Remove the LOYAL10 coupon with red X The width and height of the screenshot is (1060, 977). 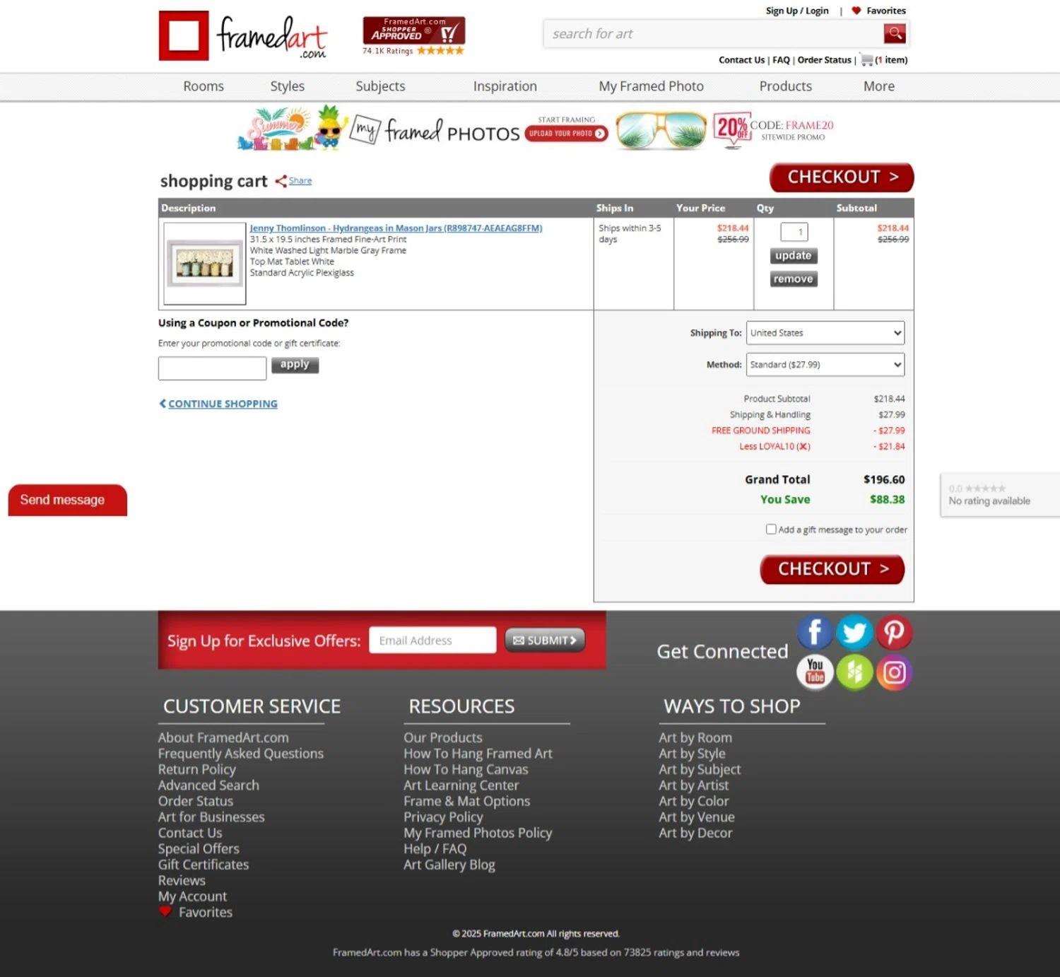click(x=803, y=447)
